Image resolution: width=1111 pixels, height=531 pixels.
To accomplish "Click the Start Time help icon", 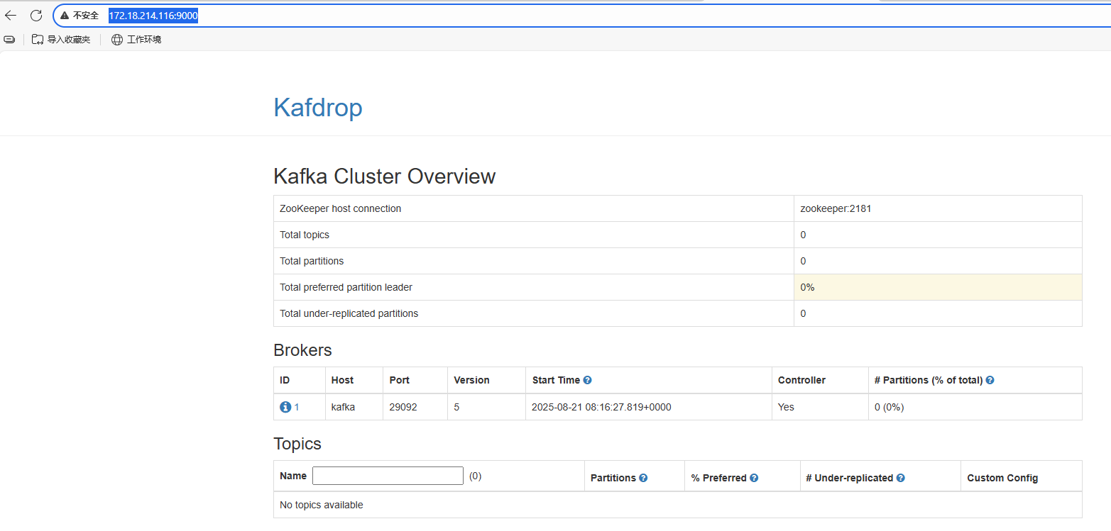I will pyautogui.click(x=587, y=380).
